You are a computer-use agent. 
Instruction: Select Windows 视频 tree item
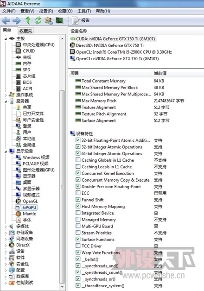(36, 158)
